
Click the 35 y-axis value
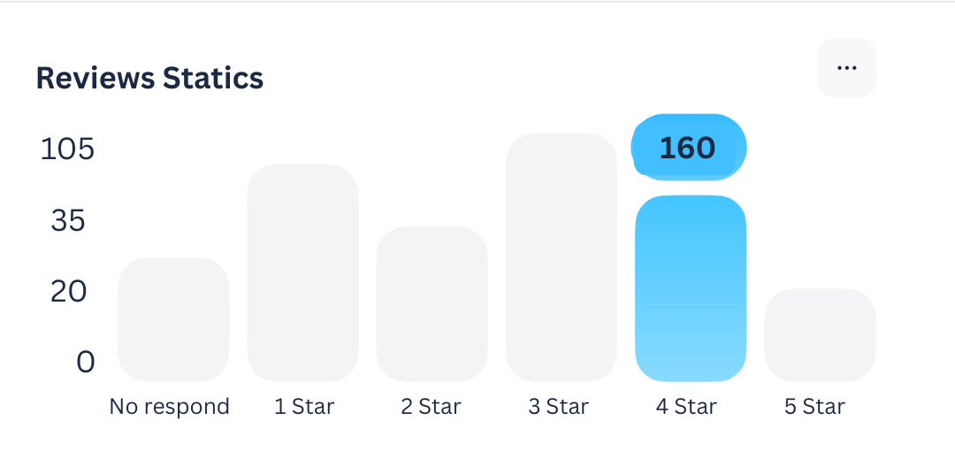[x=68, y=220]
